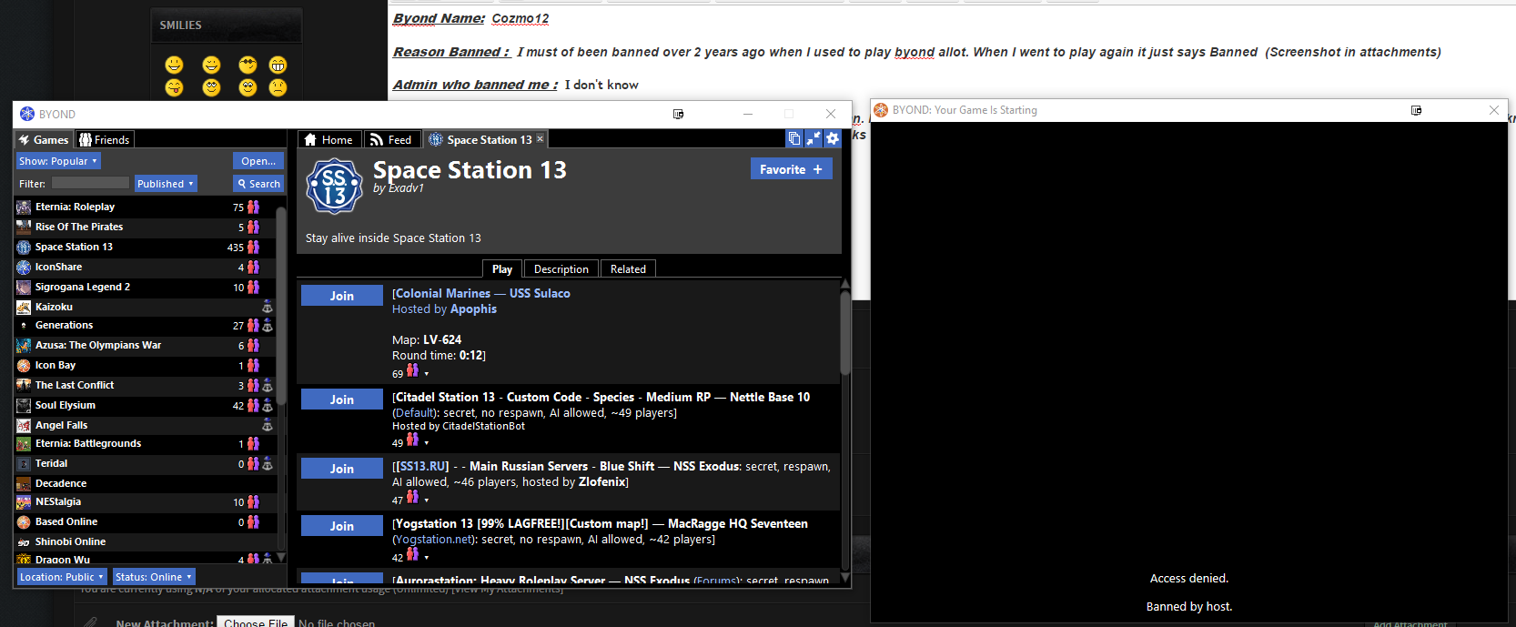Select Teridal in the games list
1516x627 pixels.
pyautogui.click(x=146, y=464)
